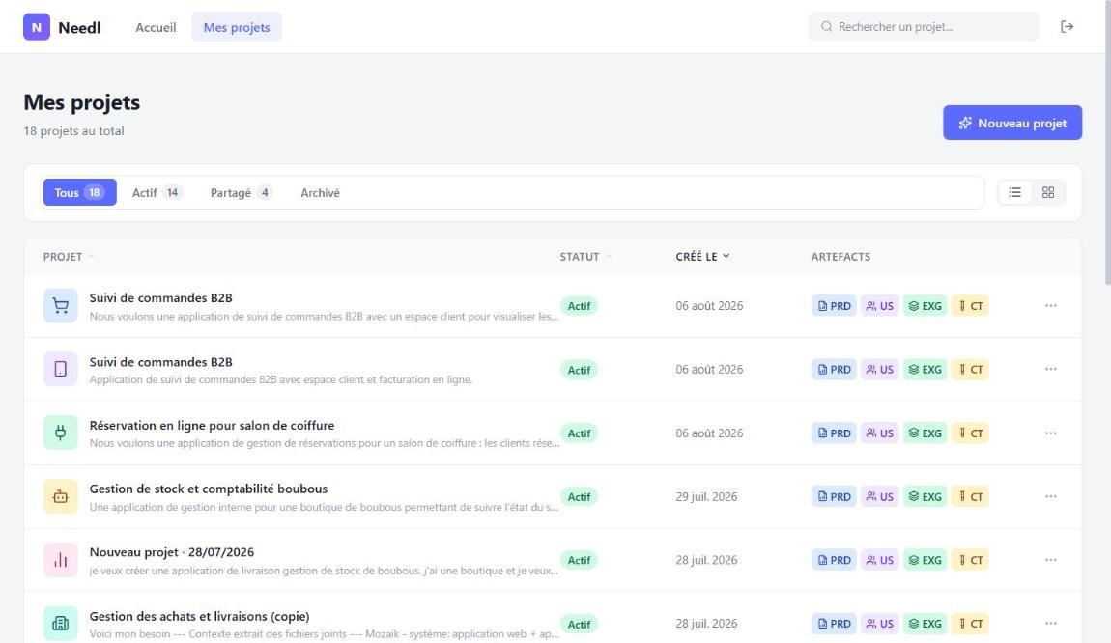Image resolution: width=1111 pixels, height=643 pixels.
Task: Click the Gestion de stock boubous briefcase icon
Action: [x=60, y=496]
